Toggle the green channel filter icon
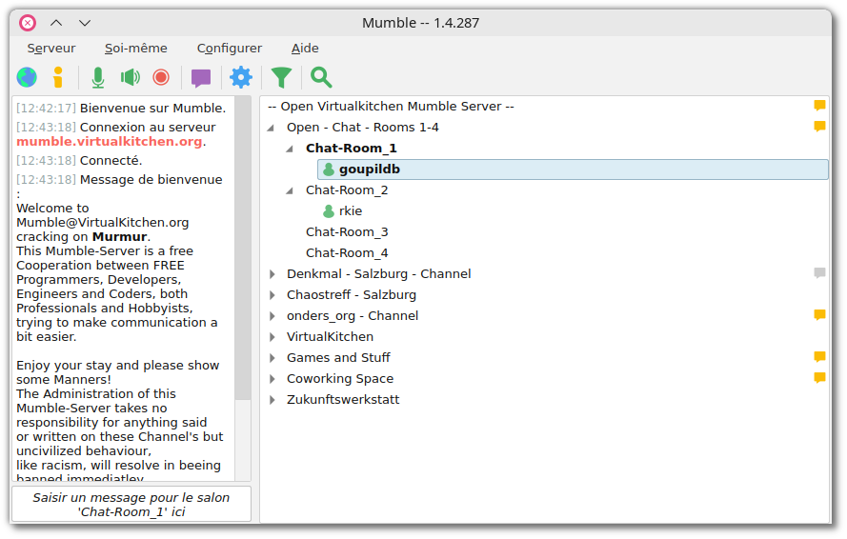This screenshot has width=847, height=539. coord(281,77)
